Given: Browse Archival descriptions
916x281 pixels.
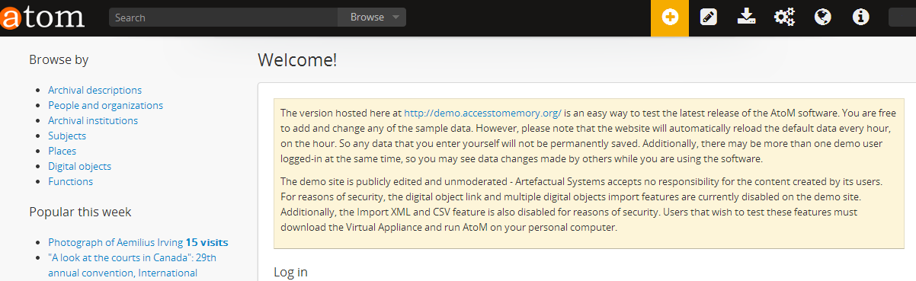Looking at the screenshot, I should (94, 90).
